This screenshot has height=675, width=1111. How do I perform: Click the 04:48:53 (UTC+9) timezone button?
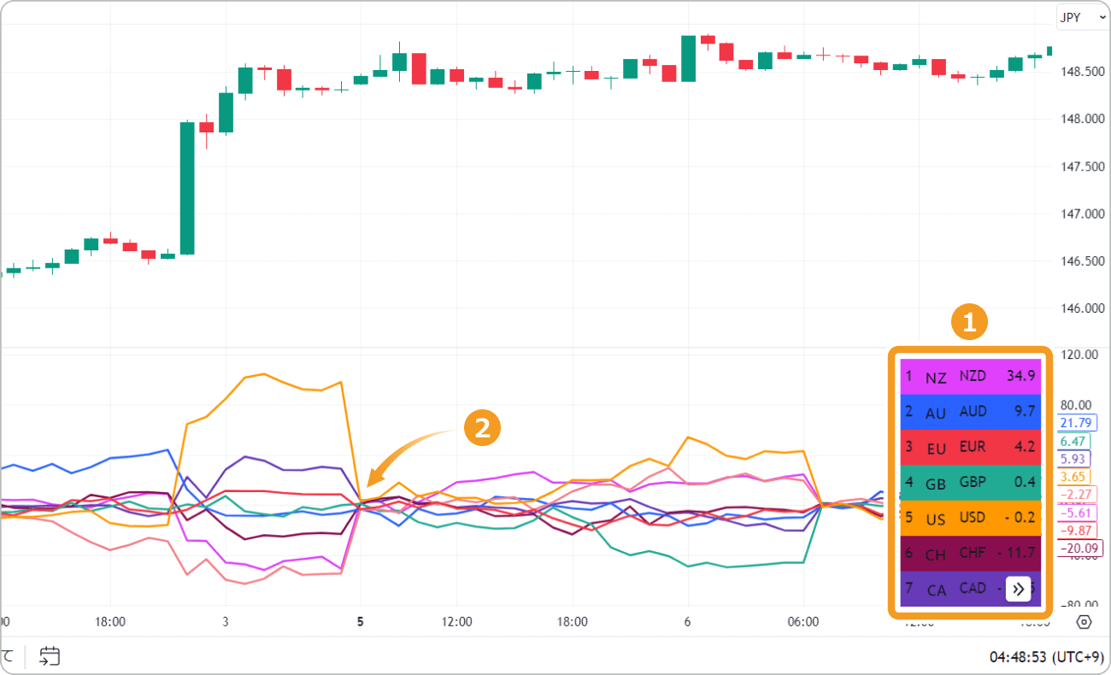1046,657
